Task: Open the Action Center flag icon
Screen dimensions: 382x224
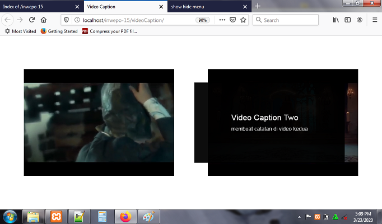Action: click(308, 217)
